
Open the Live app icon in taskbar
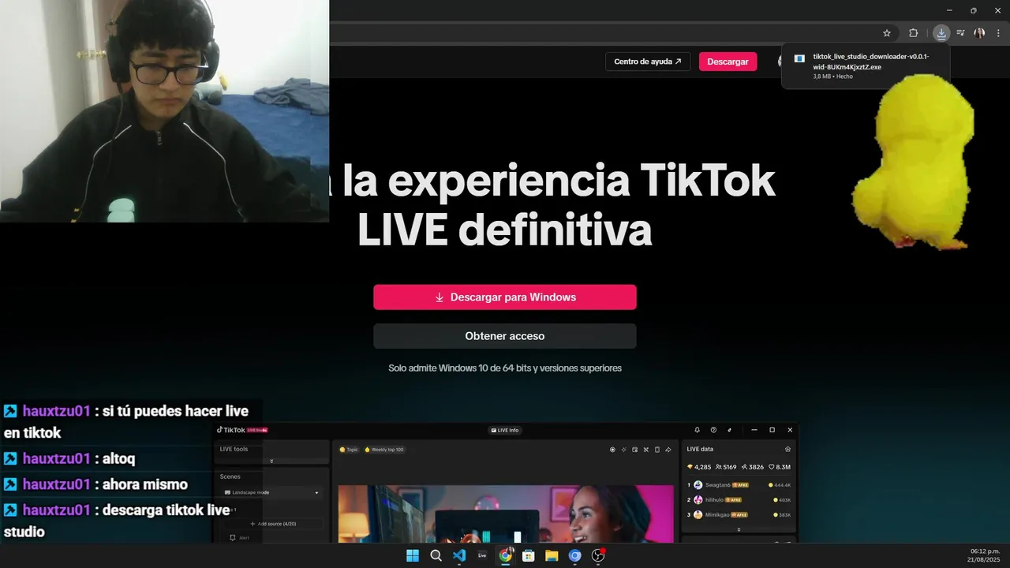(x=482, y=555)
